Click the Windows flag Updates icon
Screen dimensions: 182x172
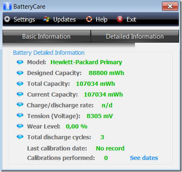click(x=47, y=19)
